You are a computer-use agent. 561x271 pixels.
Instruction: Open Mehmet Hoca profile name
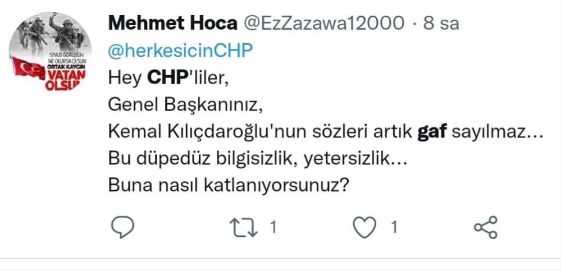tap(172, 24)
